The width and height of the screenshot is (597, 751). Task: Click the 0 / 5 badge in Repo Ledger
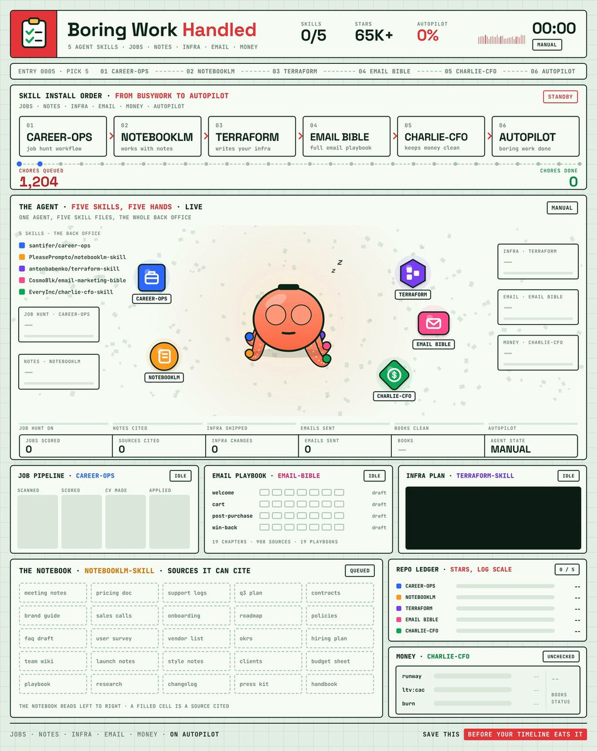(567, 570)
